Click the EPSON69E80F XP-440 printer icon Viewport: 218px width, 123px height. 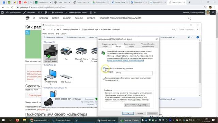(x=51, y=51)
